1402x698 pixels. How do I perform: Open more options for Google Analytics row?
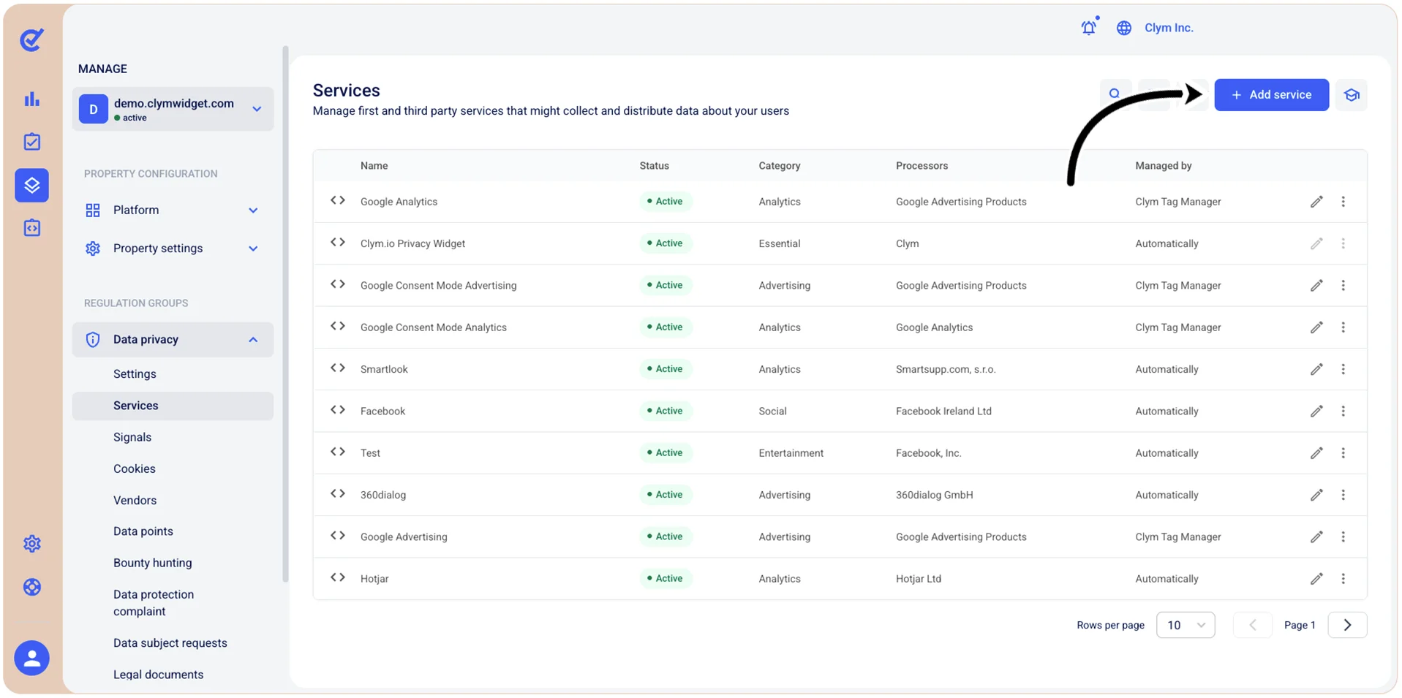click(1343, 202)
